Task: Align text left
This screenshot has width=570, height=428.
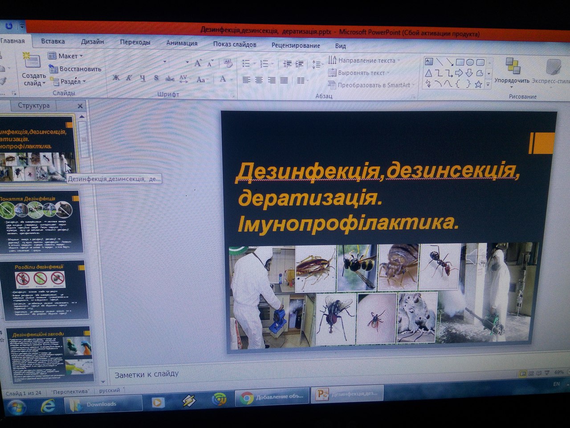Action: pyautogui.click(x=246, y=80)
